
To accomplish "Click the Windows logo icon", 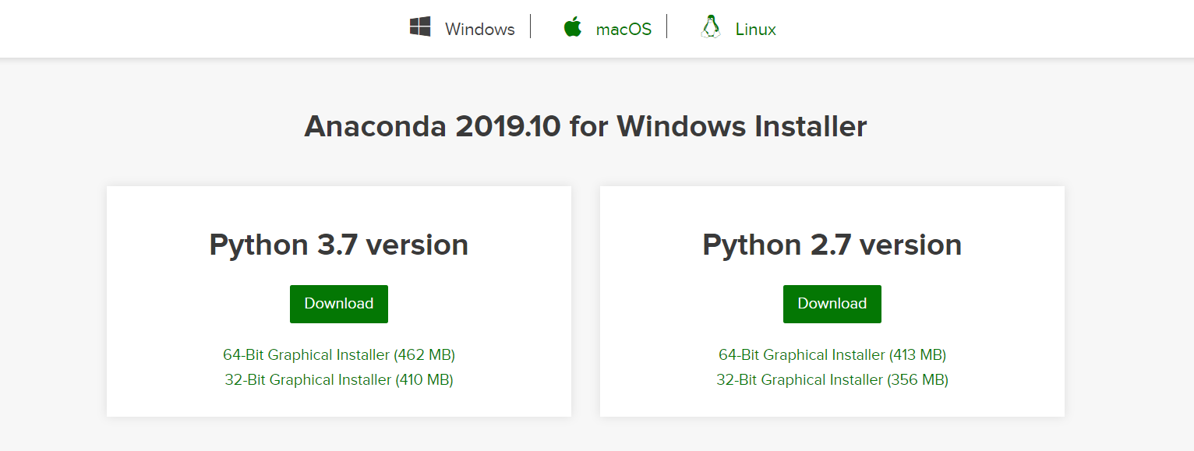I will click(x=420, y=27).
